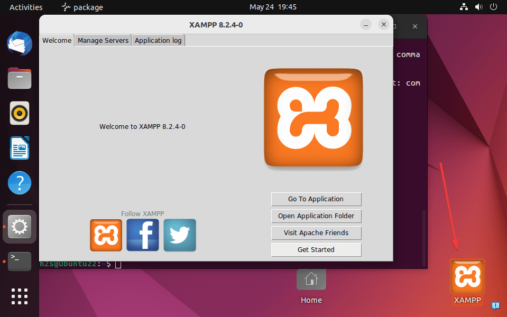Image resolution: width=507 pixels, height=317 pixels.
Task: Open the Application log tab
Action: (x=158, y=40)
